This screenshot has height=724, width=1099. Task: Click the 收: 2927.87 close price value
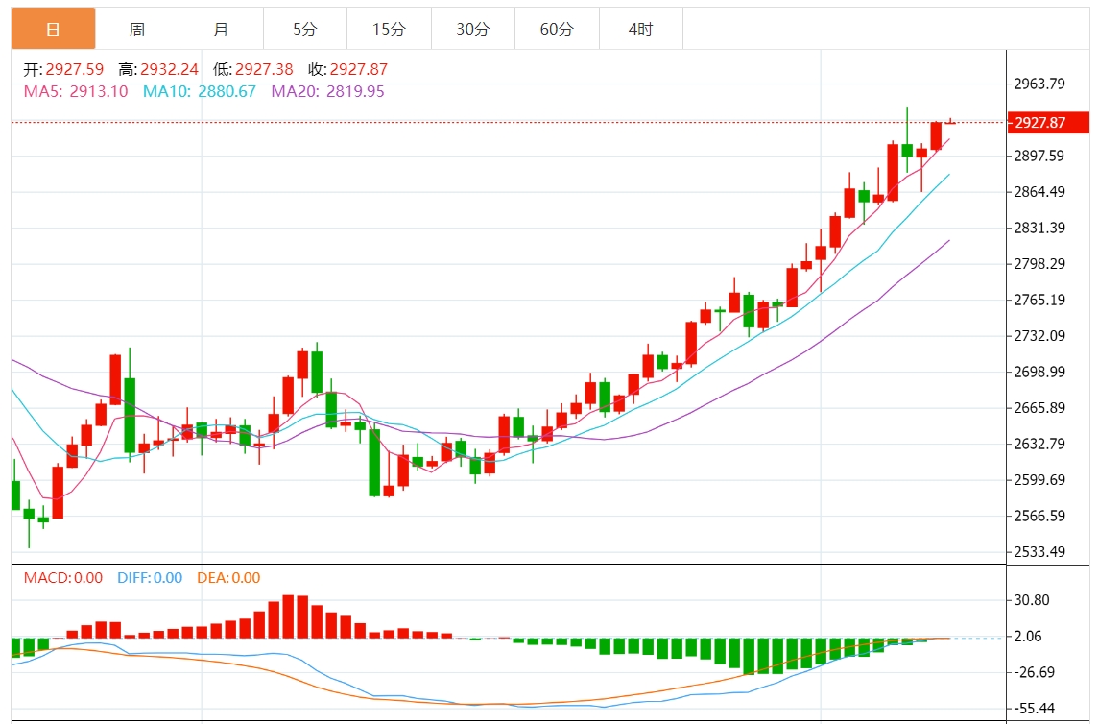coord(347,69)
